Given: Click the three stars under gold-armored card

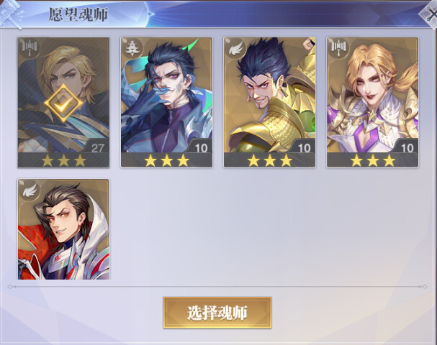Looking at the screenshot, I should [x=270, y=160].
